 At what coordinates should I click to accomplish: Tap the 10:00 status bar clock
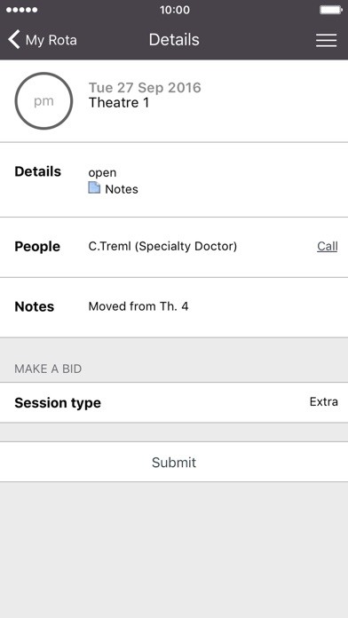click(x=175, y=10)
